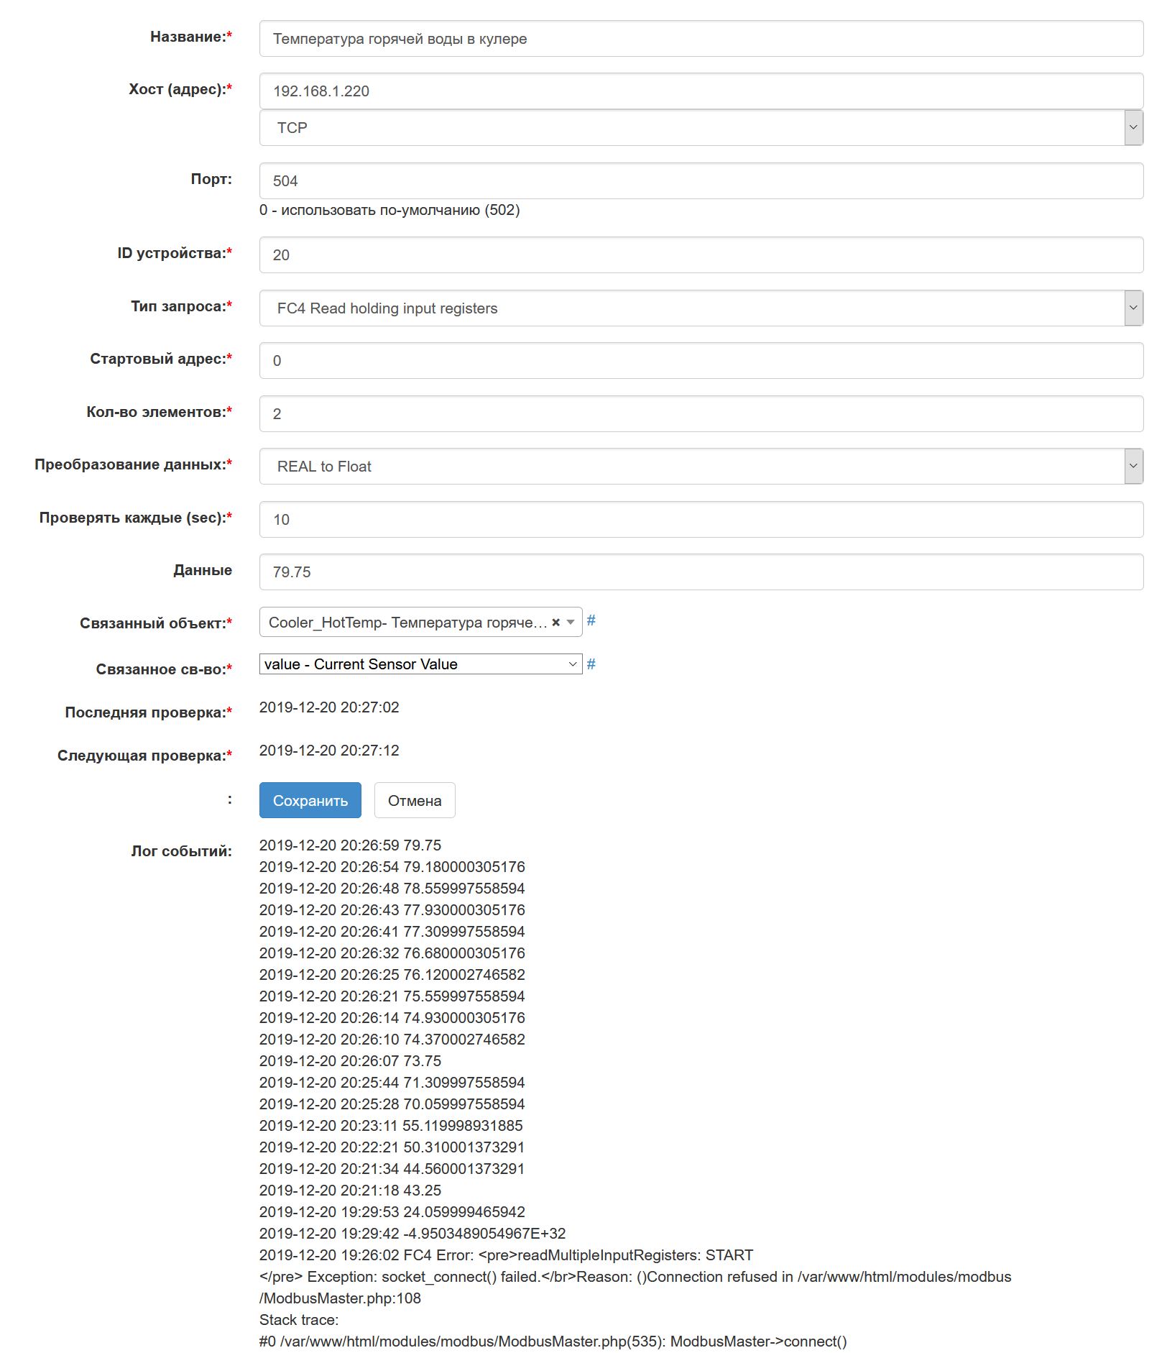Screen dimensions: 1162x1353
Task: Open the REAL to Float conversion dropdown
Action: pos(701,467)
